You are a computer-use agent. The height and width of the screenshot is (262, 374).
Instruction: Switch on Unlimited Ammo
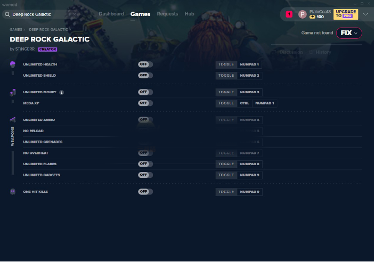tap(145, 120)
